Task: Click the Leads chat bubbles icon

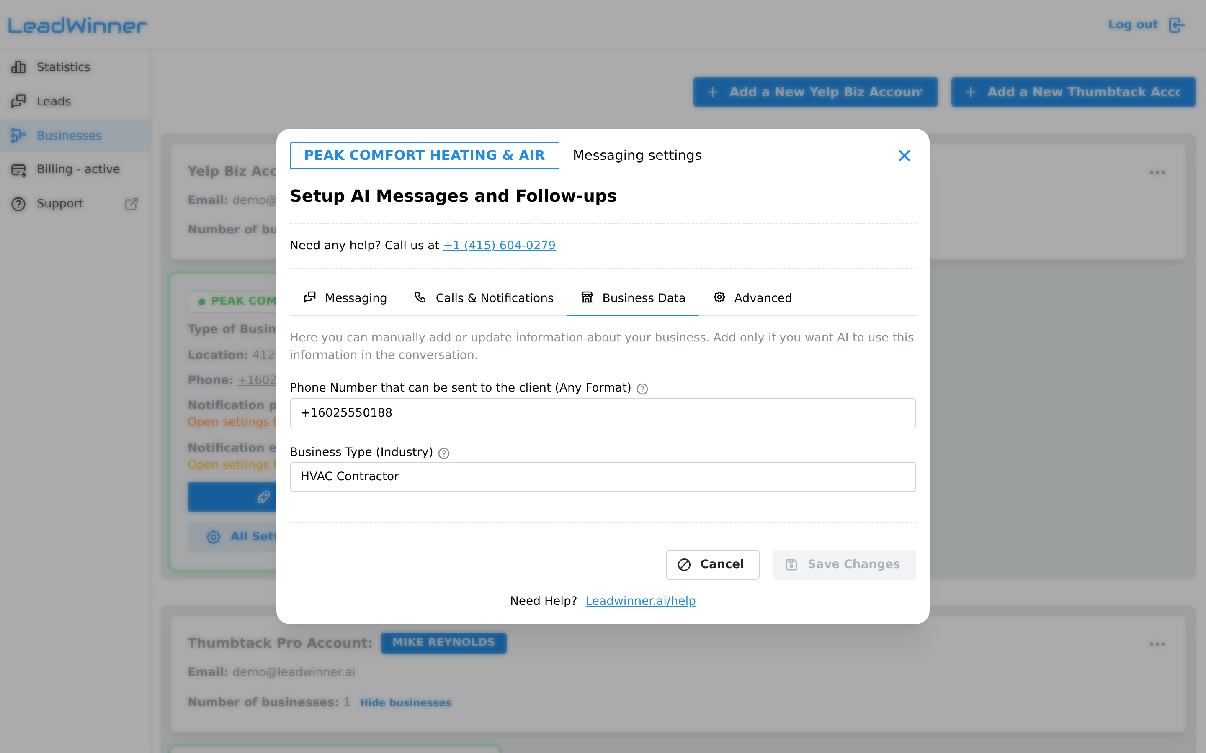Action: (18, 101)
